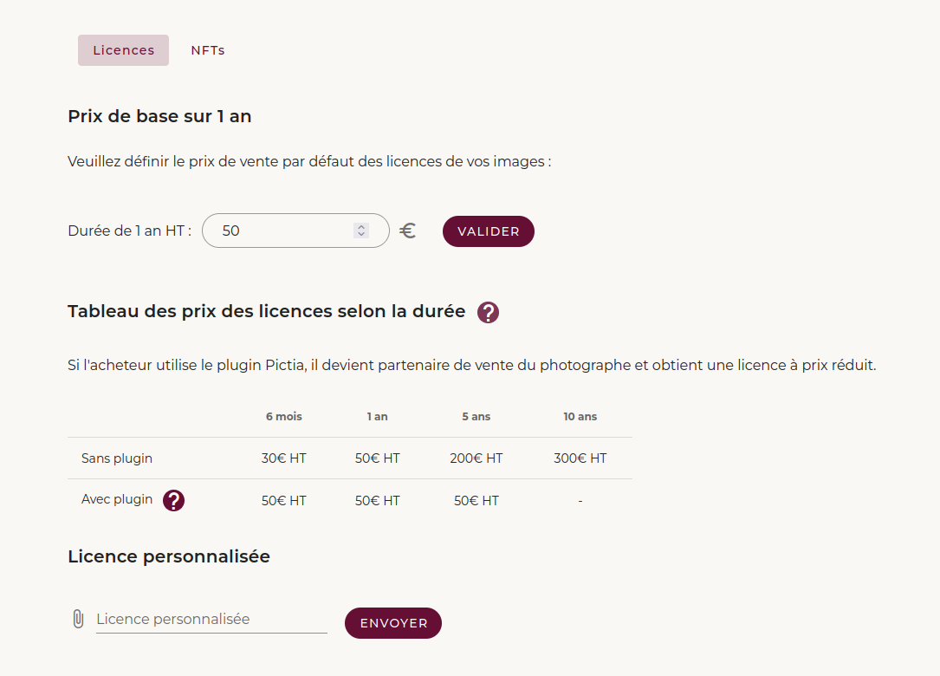Click the 200€ HT price cell

click(476, 458)
